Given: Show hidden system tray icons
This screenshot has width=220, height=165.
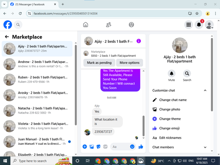Looking at the screenshot, I should tap(169, 161).
